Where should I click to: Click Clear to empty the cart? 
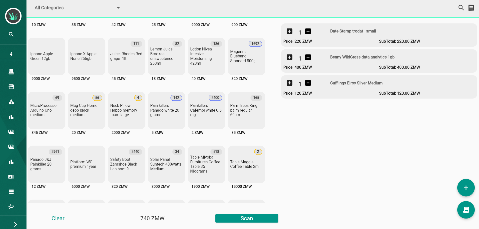(58, 218)
